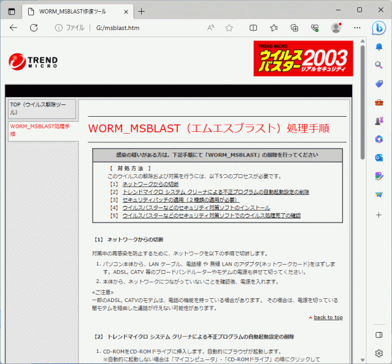The height and width of the screenshot is (364, 392).
Task: Reload the page with the refresh icon
Action: (x=34, y=27)
